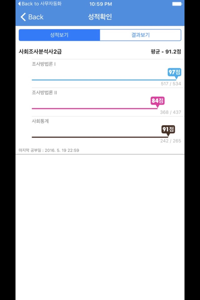Tap the 517 / 534 count text
Image resolution: width=200 pixels, height=300 pixels.
[171, 84]
